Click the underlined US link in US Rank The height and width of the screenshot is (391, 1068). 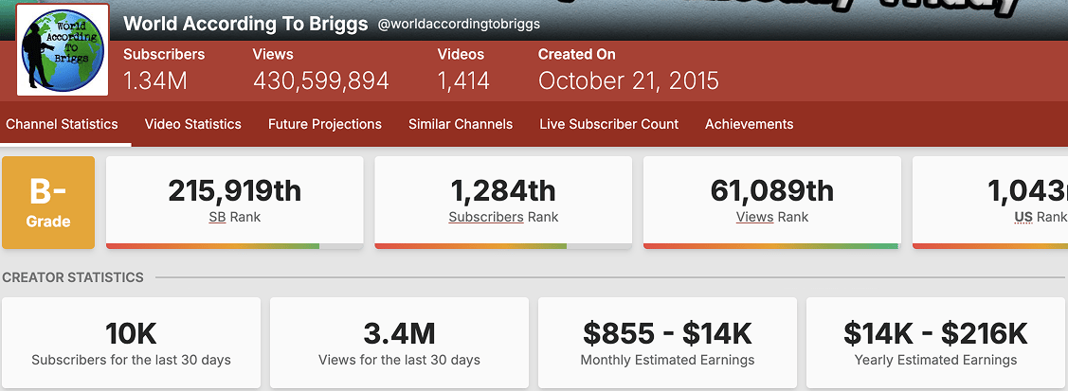click(1023, 218)
